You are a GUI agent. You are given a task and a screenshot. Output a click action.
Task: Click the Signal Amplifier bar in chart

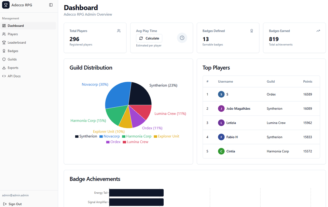[x=136, y=202]
